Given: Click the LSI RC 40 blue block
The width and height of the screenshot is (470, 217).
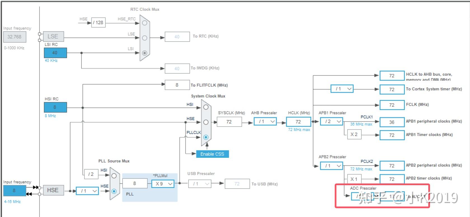Looking at the screenshot, I should pos(55,53).
